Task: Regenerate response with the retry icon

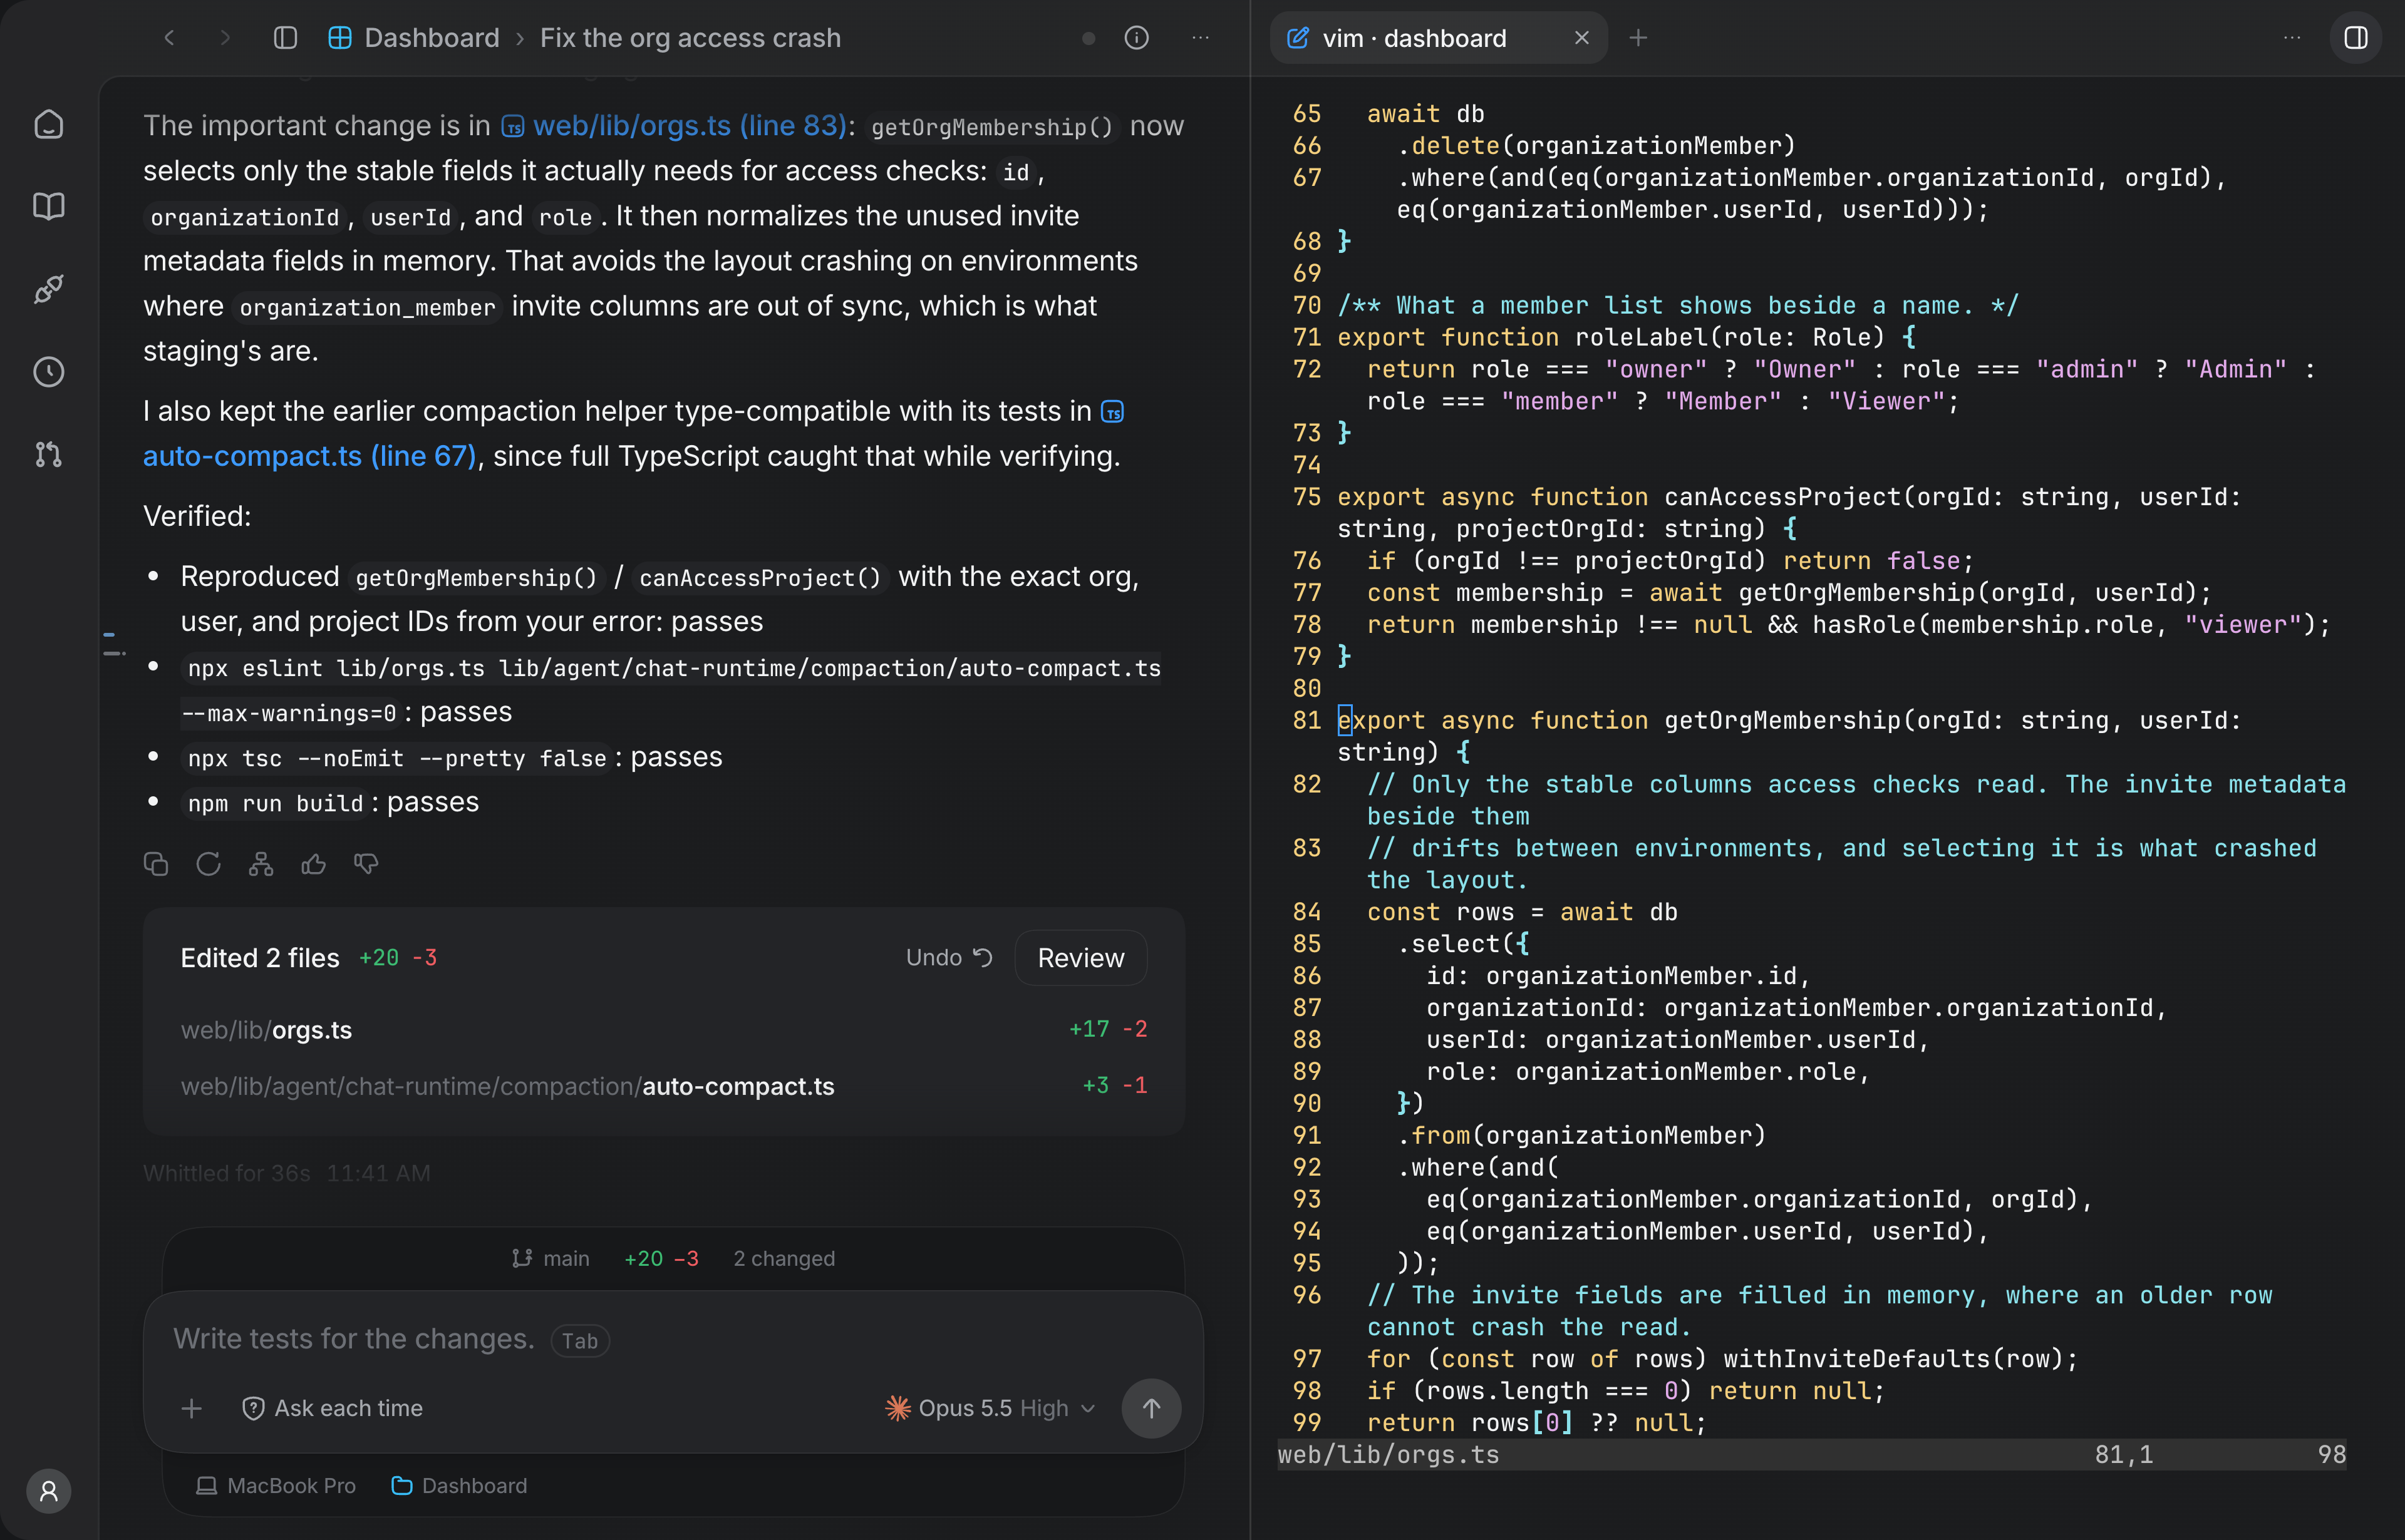Action: 208,864
